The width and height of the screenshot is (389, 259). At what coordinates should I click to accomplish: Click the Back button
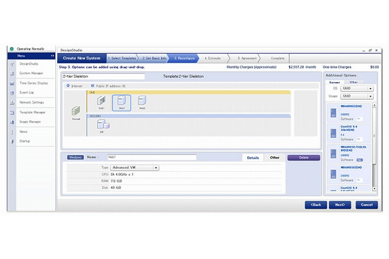click(x=316, y=205)
